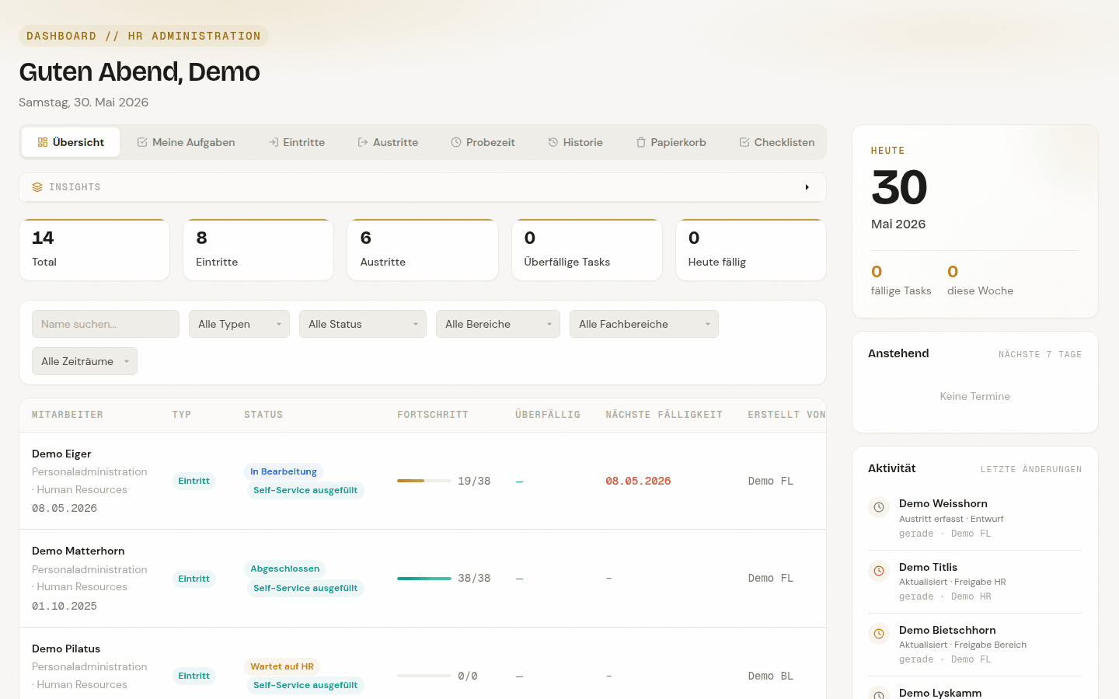Viewport: 1119px width, 699px height.
Task: Open the Historie tab
Action: tap(575, 142)
